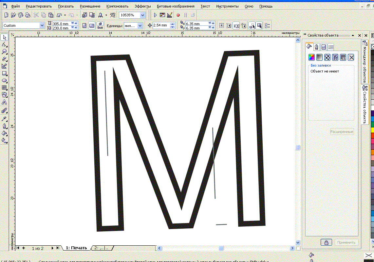
Task: Increase the nudge offset 2.54 mm
Action: 173,24
